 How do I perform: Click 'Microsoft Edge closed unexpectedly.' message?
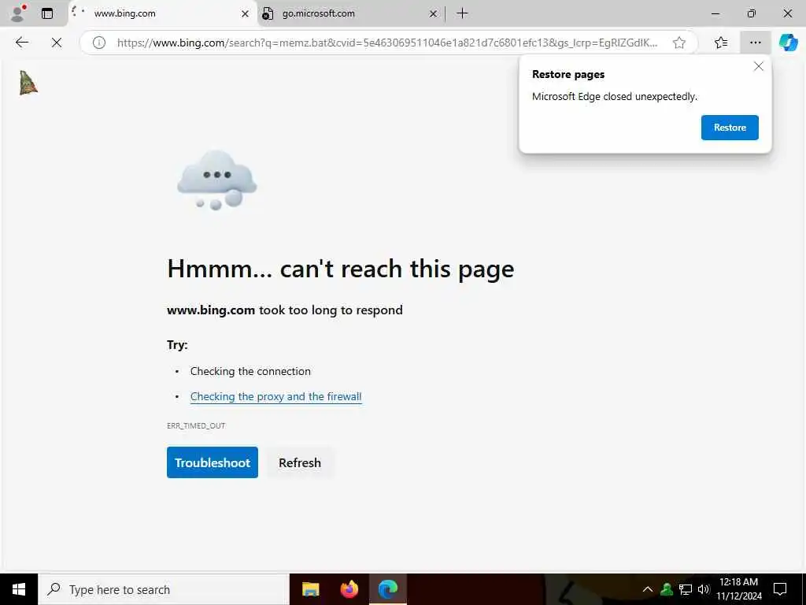pyautogui.click(x=614, y=97)
